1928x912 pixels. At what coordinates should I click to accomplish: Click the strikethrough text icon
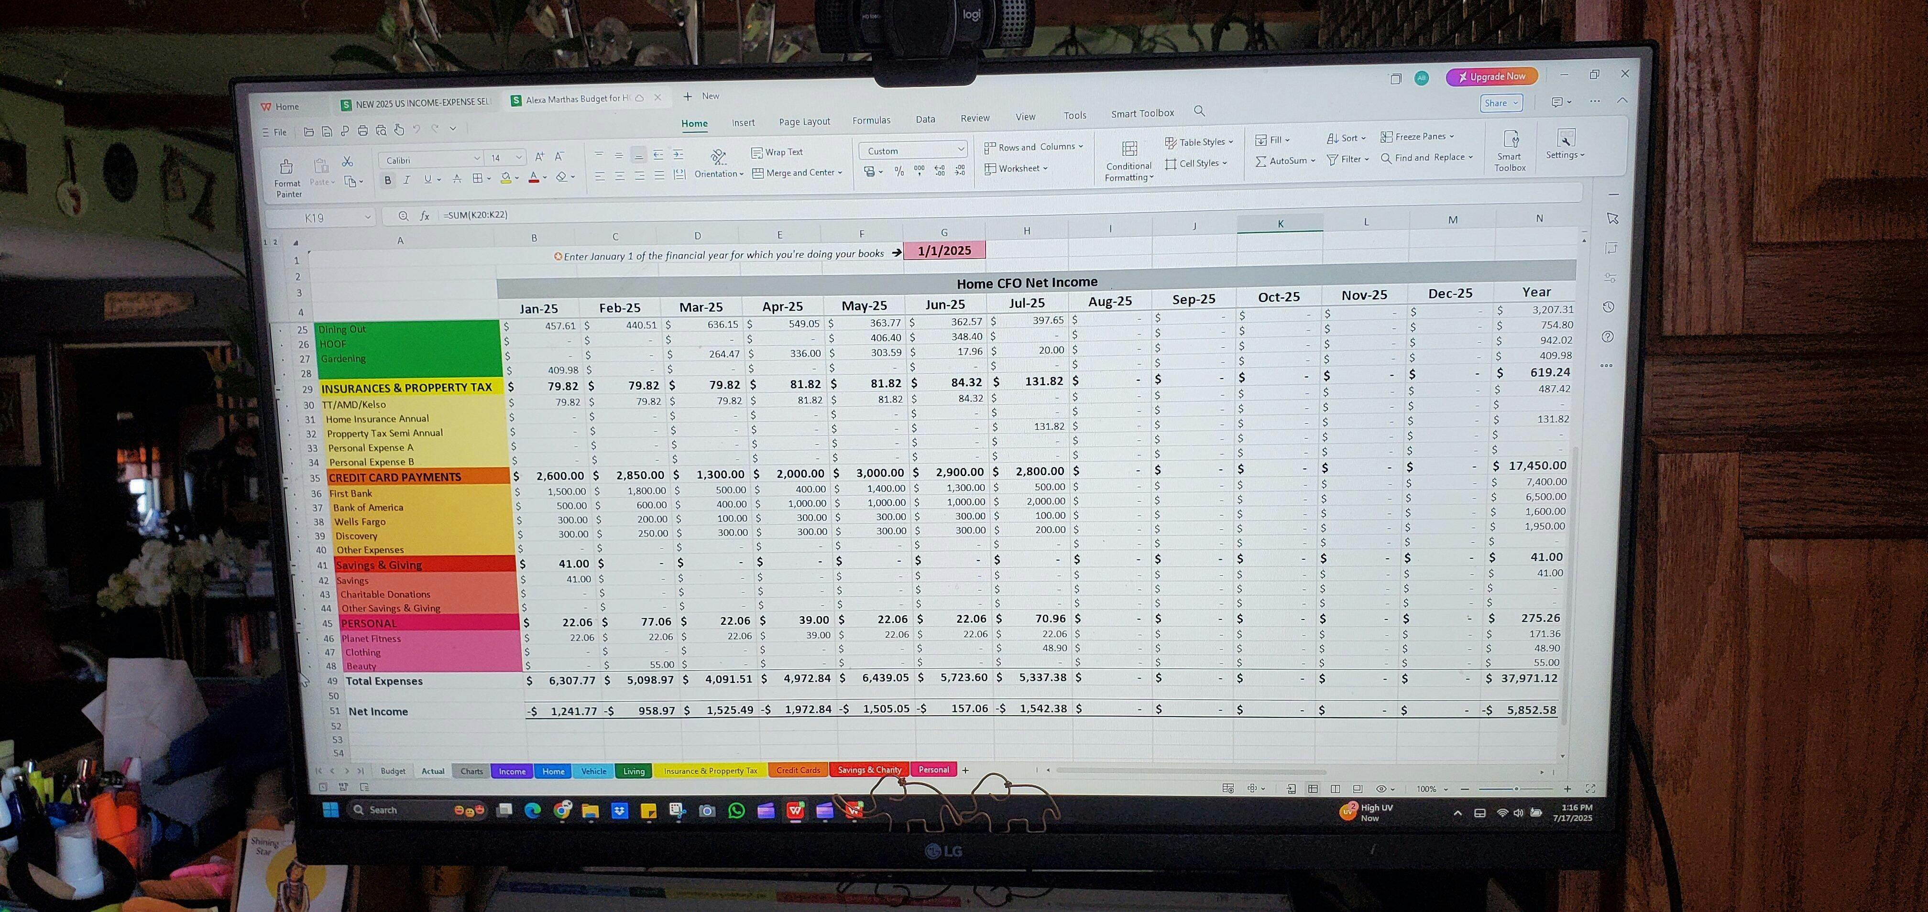point(457,179)
